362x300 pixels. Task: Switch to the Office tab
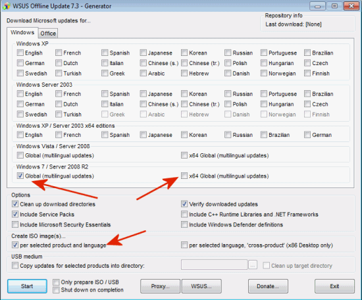click(x=48, y=34)
